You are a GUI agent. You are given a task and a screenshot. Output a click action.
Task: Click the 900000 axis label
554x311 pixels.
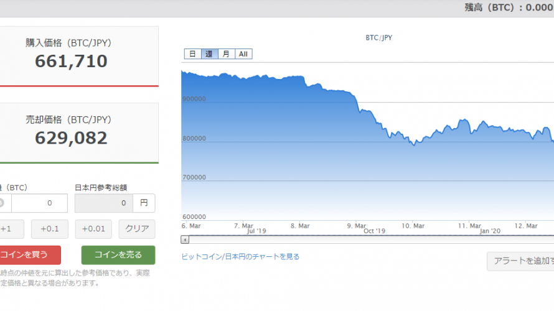(x=194, y=99)
